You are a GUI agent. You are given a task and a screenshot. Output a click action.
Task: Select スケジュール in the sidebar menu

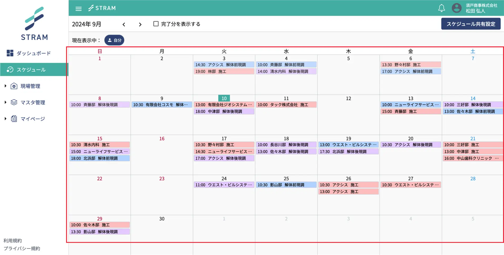point(31,70)
